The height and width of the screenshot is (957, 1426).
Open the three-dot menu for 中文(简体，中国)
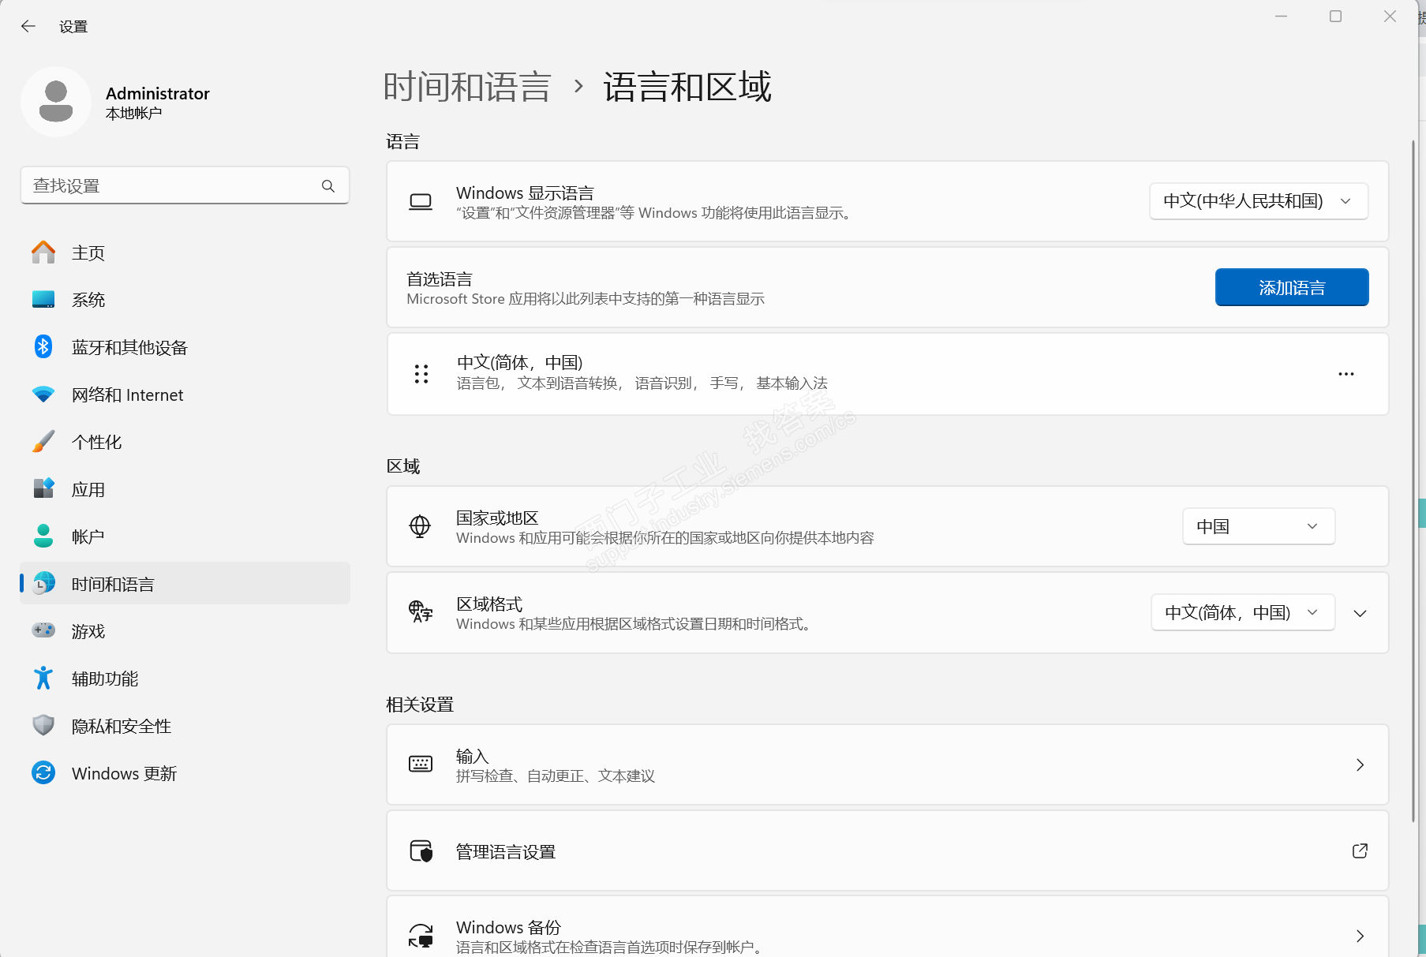click(1346, 374)
